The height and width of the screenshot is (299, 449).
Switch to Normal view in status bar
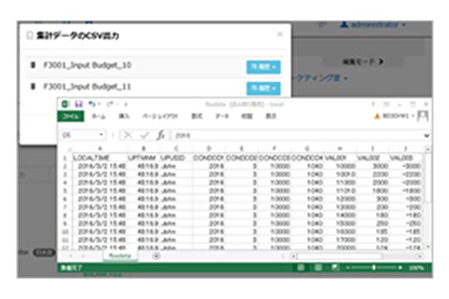coord(301,267)
